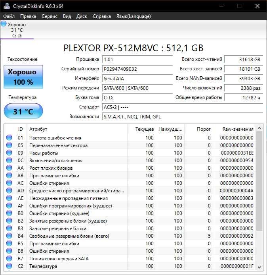Image resolution: width=267 pixels, height=275 pixels.
Task: Click scroll down arrow of attribute list
Action: pyautogui.click(x=259, y=267)
